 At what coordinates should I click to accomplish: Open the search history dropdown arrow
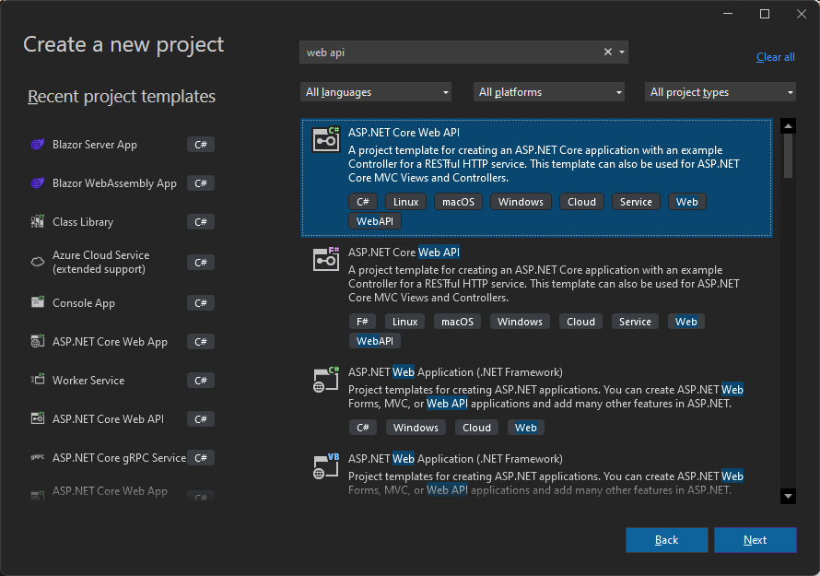(622, 53)
